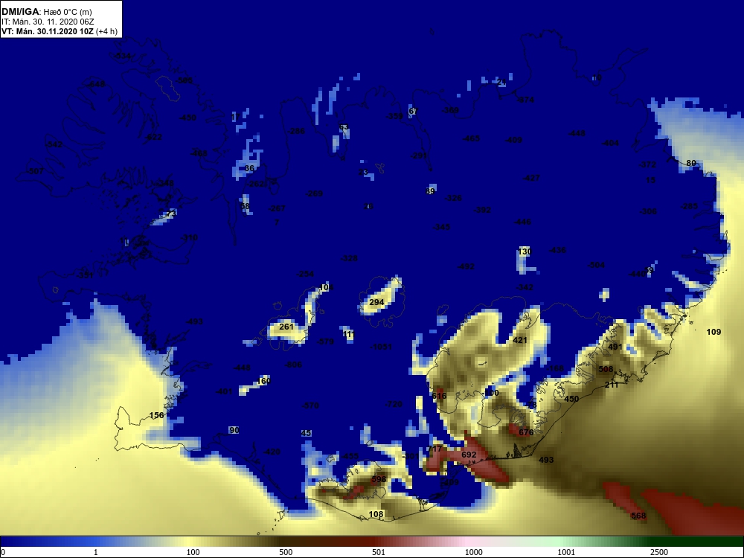This screenshot has width=744, height=558.
Task: Select the map value -579
Action: pos(326,341)
